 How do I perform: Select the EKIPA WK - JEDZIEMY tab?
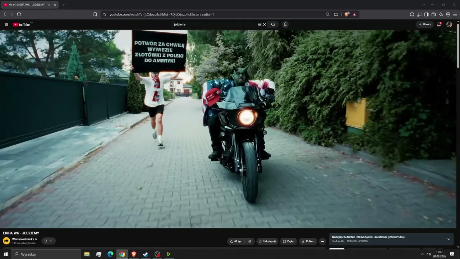tap(29, 5)
